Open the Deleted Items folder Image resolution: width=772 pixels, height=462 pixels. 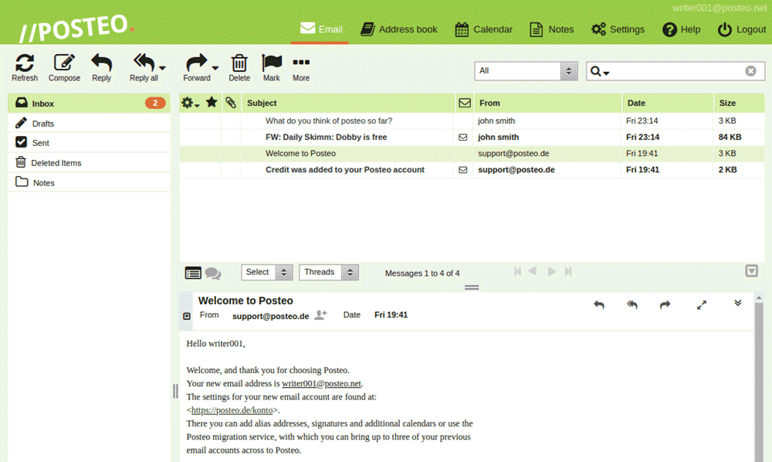pyautogui.click(x=89, y=162)
